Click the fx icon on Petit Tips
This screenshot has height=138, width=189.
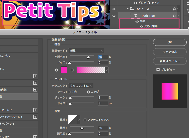click(174, 16)
